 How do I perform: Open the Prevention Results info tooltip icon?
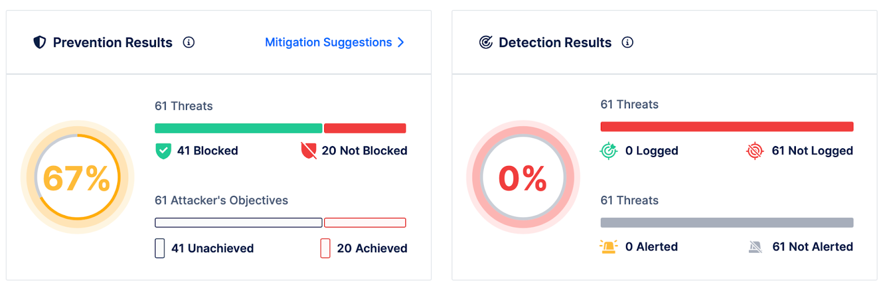tap(189, 43)
